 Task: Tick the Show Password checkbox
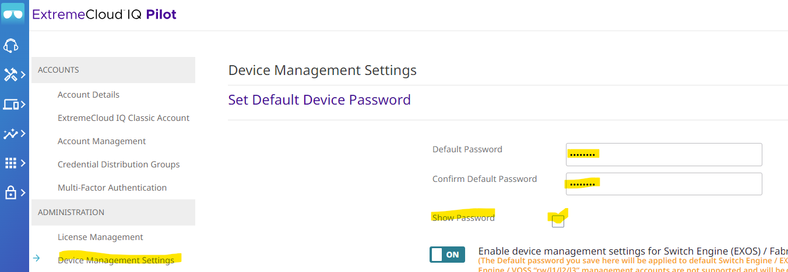[x=558, y=221]
